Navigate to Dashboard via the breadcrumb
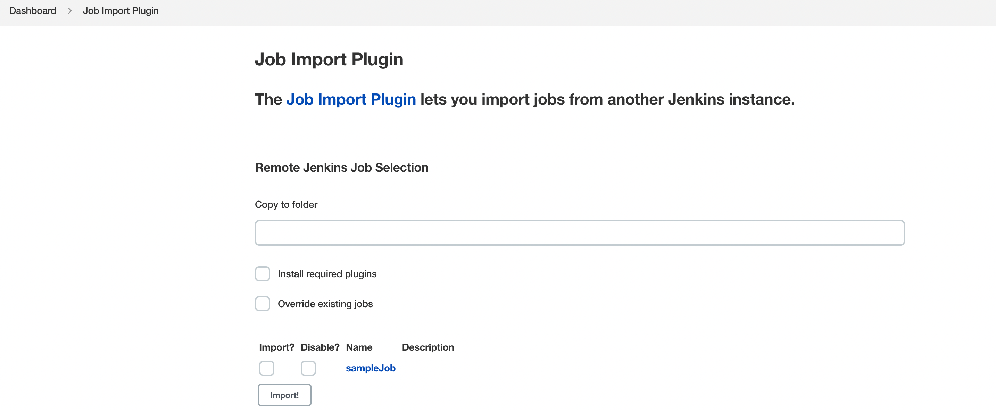The height and width of the screenshot is (410, 996). pyautogui.click(x=33, y=10)
